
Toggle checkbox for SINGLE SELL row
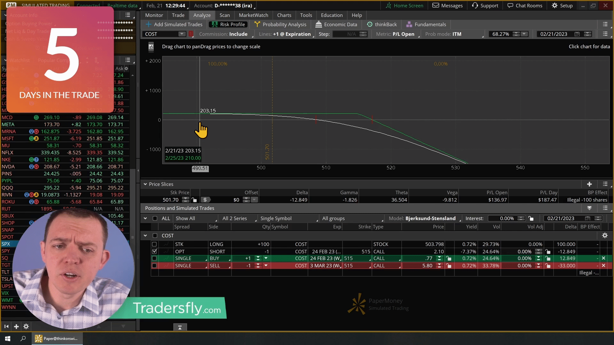154,265
